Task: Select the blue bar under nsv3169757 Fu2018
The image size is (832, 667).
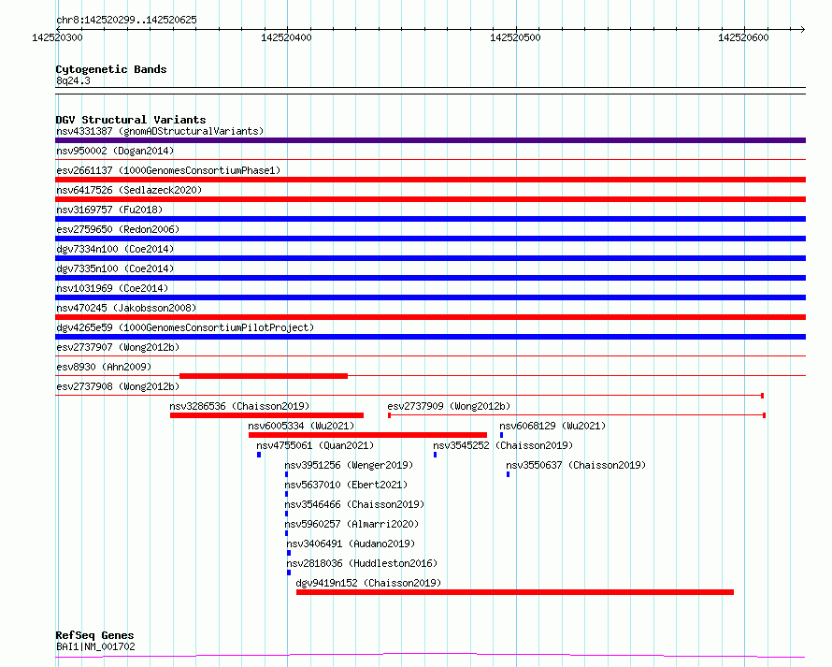Action: point(430,219)
